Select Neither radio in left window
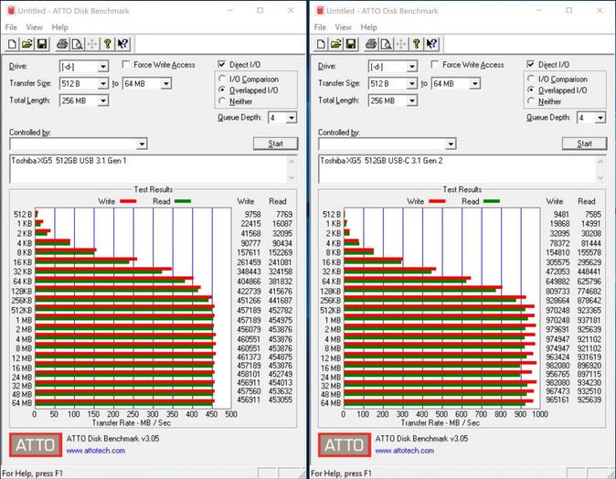 point(222,101)
